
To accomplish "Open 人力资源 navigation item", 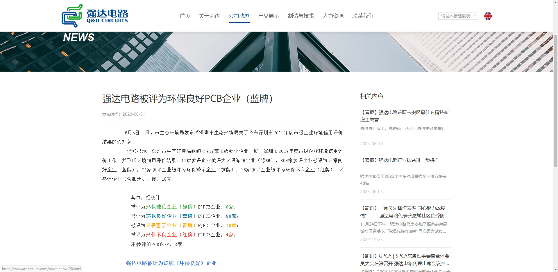I will point(333,16).
